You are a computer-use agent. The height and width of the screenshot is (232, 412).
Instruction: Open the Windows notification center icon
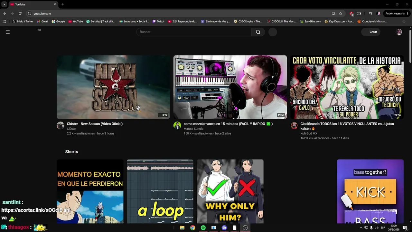pyautogui.click(x=405, y=228)
